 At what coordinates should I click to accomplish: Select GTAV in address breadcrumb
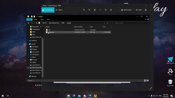pyautogui.click(x=63, y=23)
